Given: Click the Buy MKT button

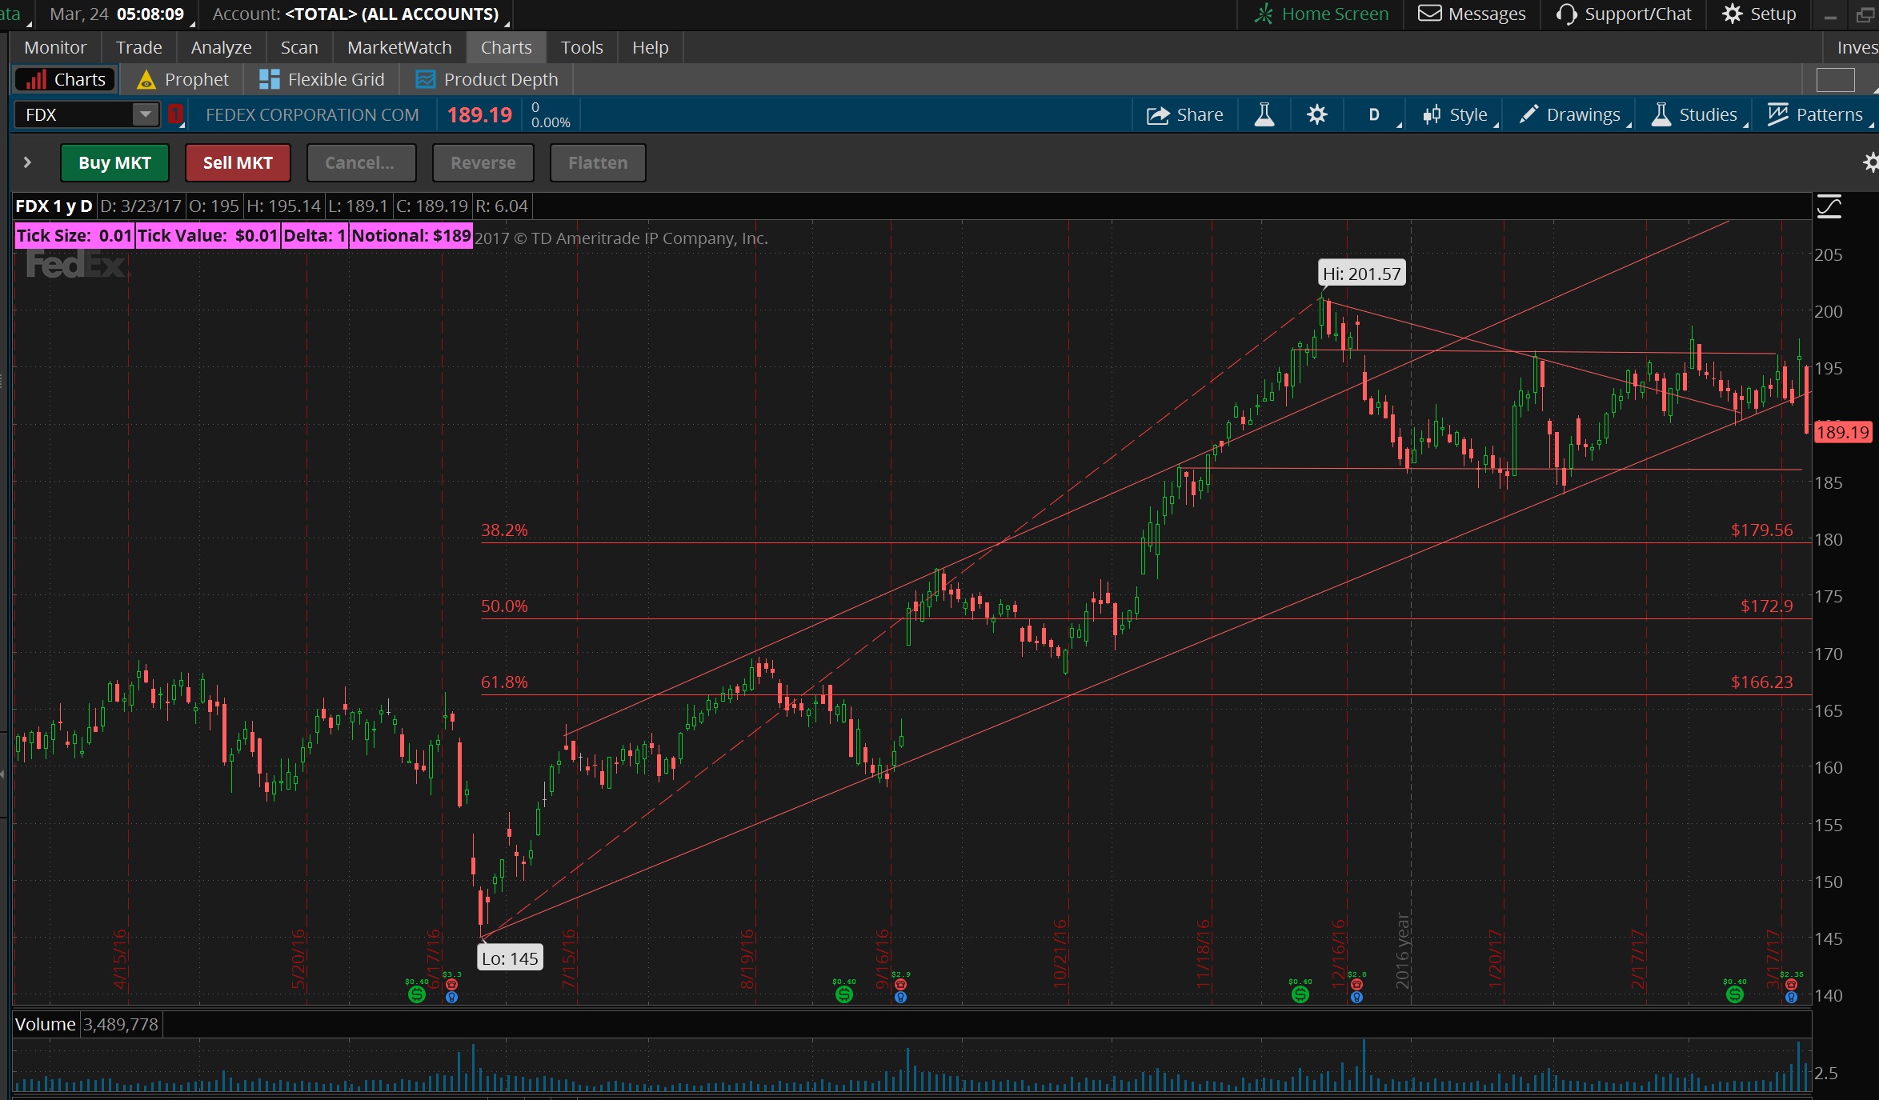Looking at the screenshot, I should coord(114,162).
